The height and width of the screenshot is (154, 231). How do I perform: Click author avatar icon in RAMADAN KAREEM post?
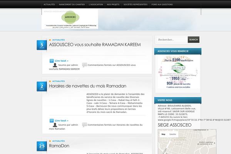[x=55, y=65]
